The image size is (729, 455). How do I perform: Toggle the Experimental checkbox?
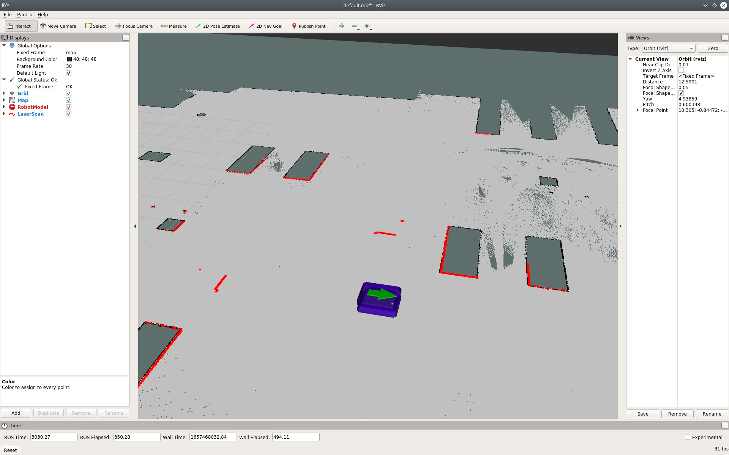[688, 437]
